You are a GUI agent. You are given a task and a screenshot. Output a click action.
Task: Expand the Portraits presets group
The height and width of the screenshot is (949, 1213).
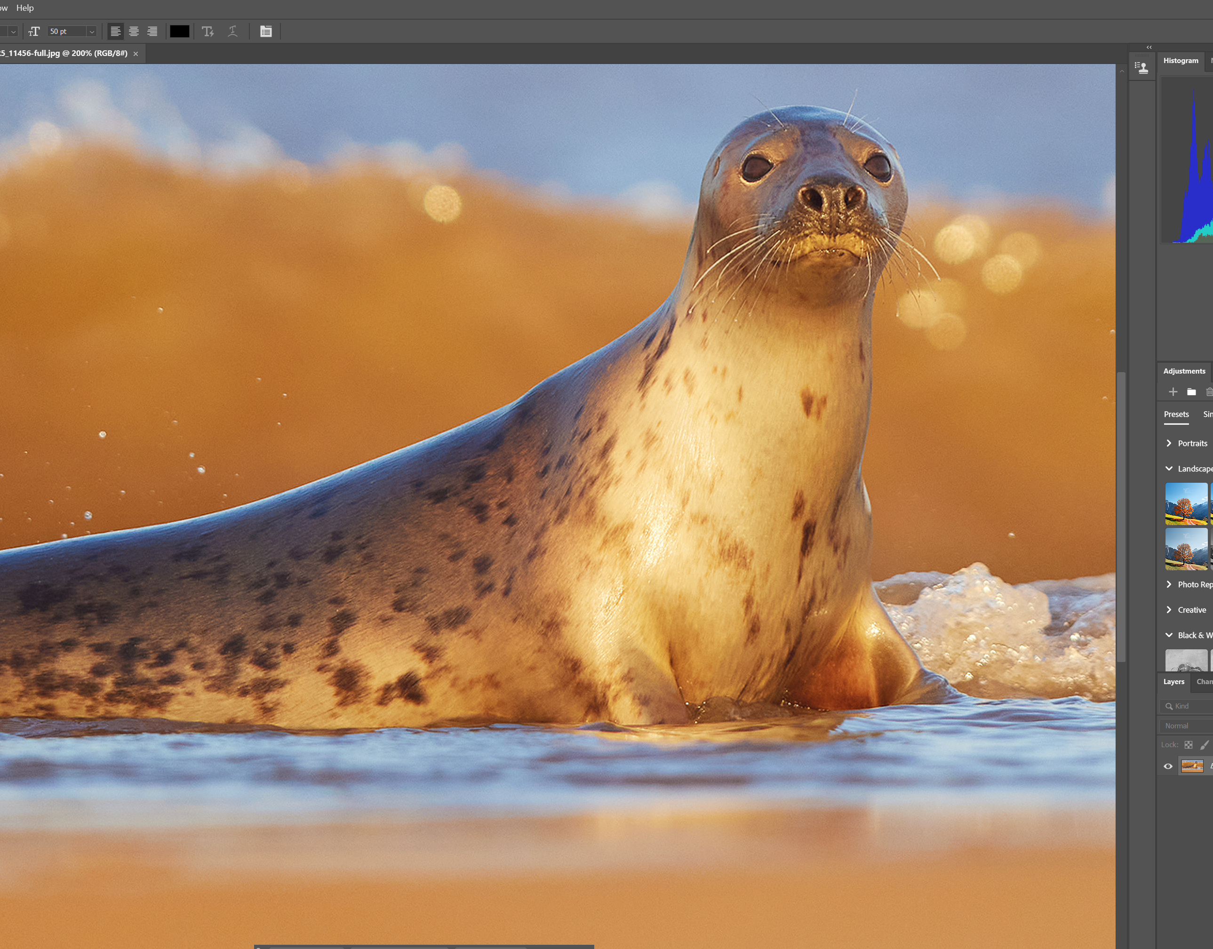(x=1169, y=443)
